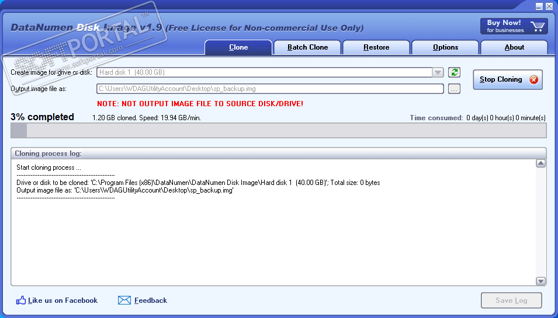
Task: Click '1.20 GB cloned. Speed: 19.94 GB/min.' text
Action: [x=147, y=118]
